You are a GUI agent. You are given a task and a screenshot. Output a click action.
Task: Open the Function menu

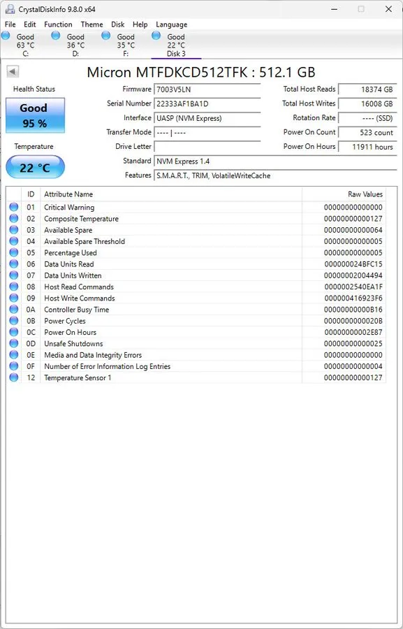coord(58,24)
